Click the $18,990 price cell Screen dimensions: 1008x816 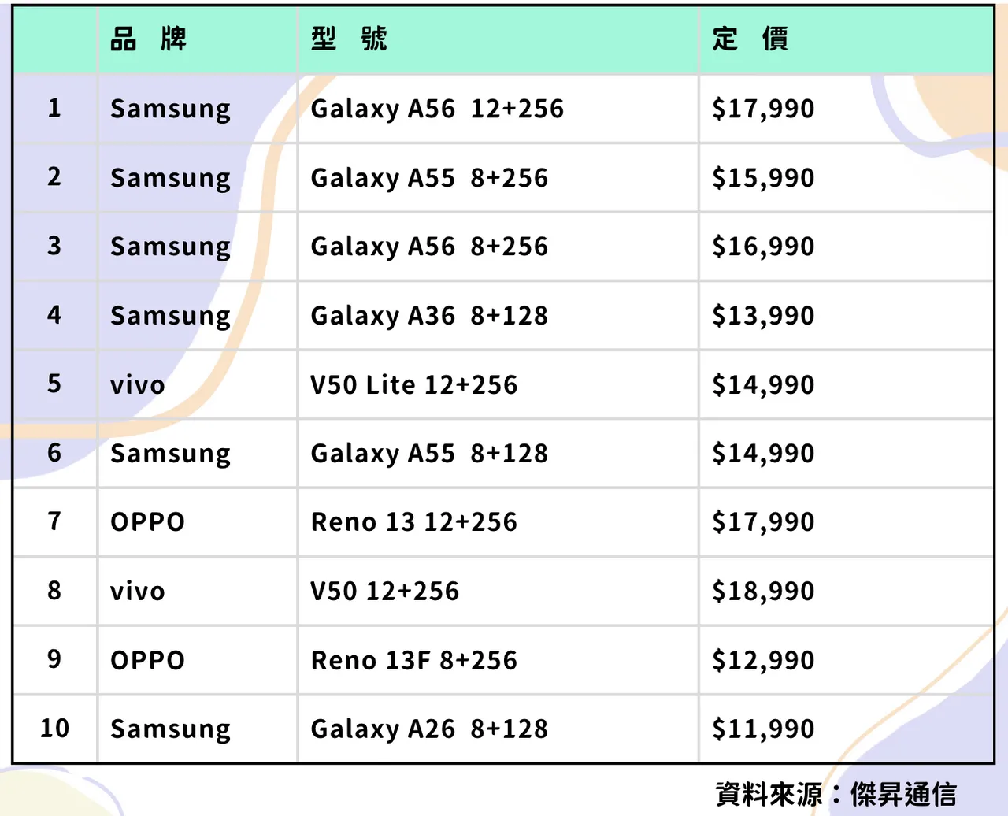pos(762,592)
